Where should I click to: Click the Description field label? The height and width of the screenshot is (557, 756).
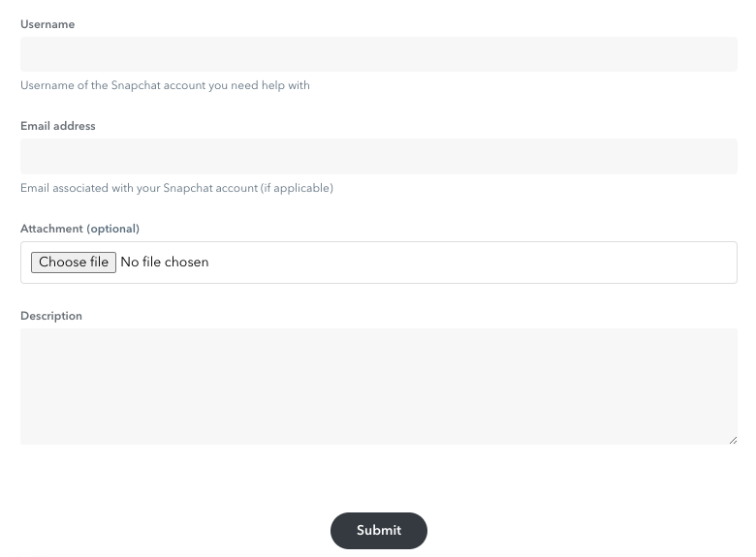pos(51,316)
